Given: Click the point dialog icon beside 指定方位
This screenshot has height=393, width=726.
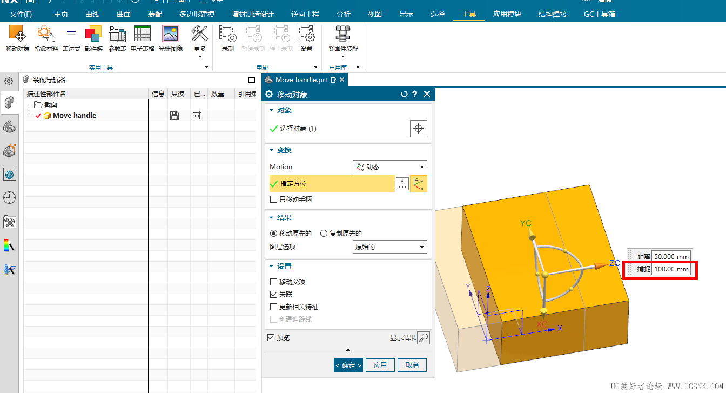Looking at the screenshot, I should [402, 184].
